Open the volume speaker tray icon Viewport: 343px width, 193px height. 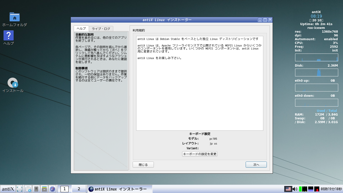point(295,189)
